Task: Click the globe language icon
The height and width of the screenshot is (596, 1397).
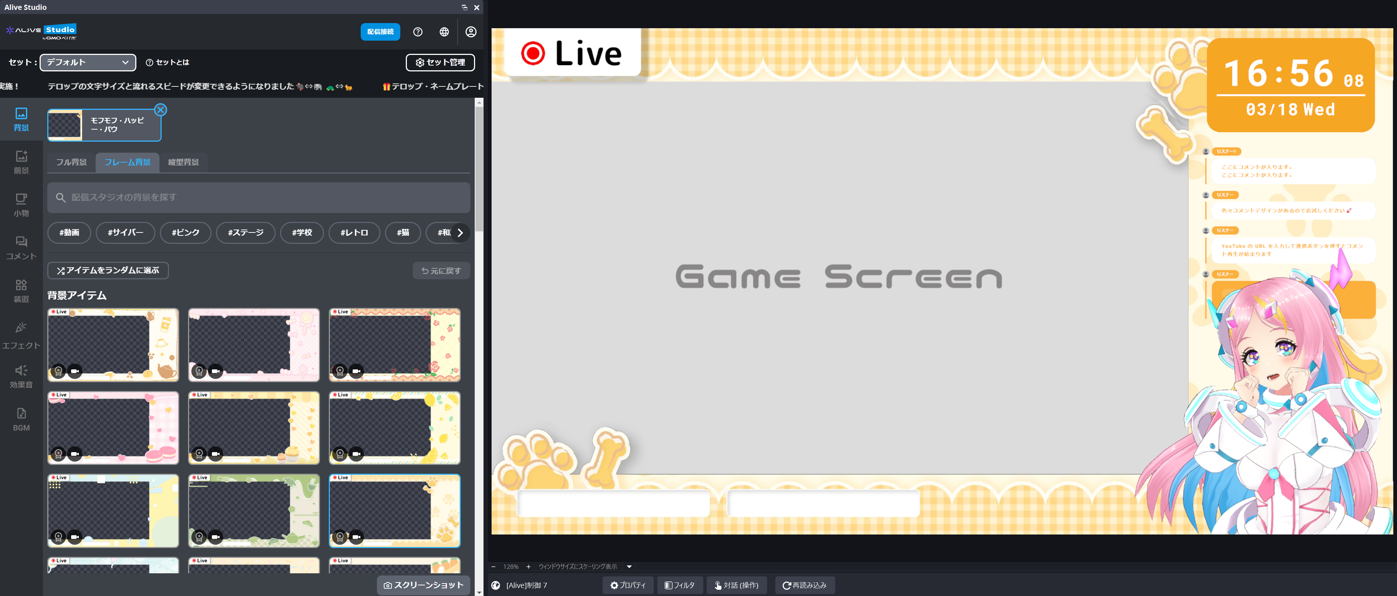Action: click(x=444, y=32)
